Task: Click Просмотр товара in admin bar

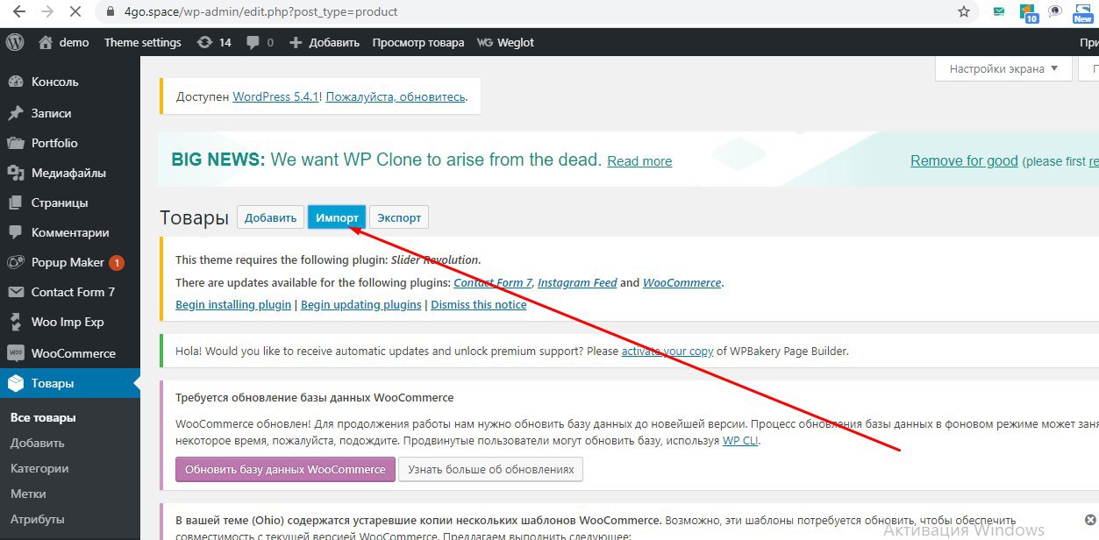Action: tap(418, 42)
